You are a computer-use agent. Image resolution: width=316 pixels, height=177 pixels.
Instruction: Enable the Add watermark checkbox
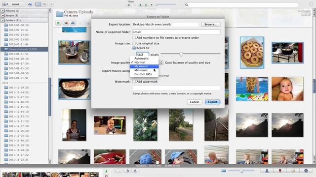pos(134,82)
